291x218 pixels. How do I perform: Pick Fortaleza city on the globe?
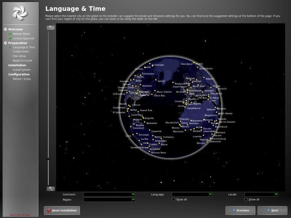(x=168, y=137)
